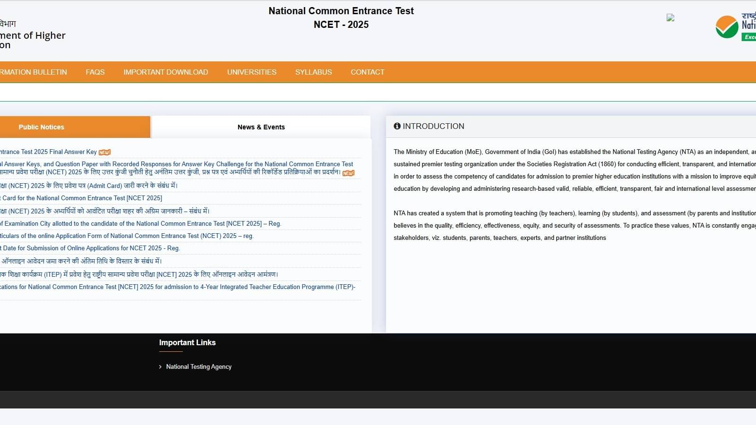Viewport: 756px width, 425px height.
Task: Open Hindi ITEP online application invitation notice
Action: point(139,274)
